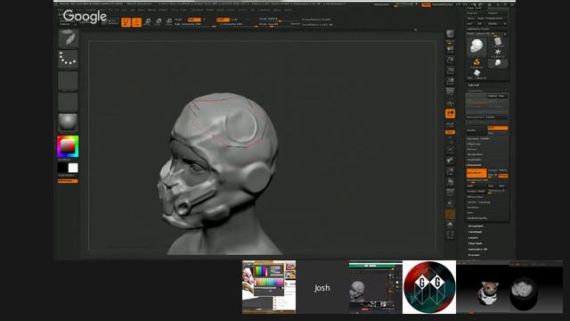The height and width of the screenshot is (321, 570).
Task: Select Josh's participant tile in Hangout
Action: click(322, 287)
